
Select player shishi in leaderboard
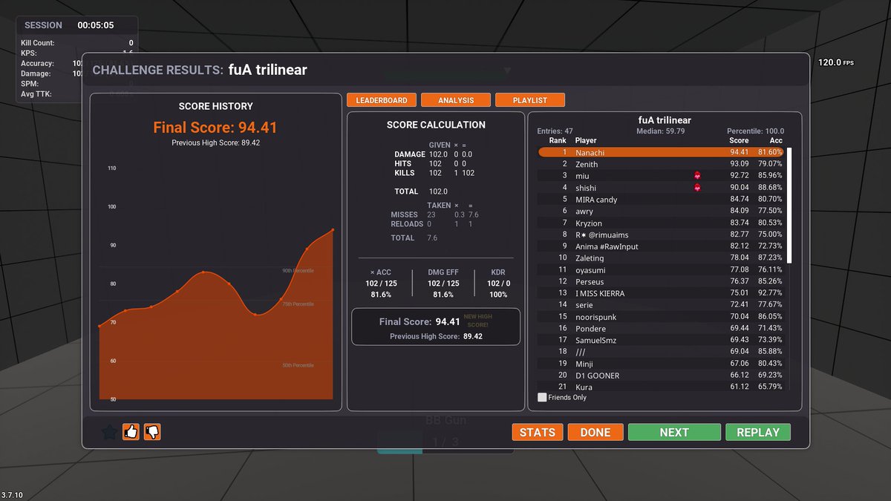pos(661,188)
